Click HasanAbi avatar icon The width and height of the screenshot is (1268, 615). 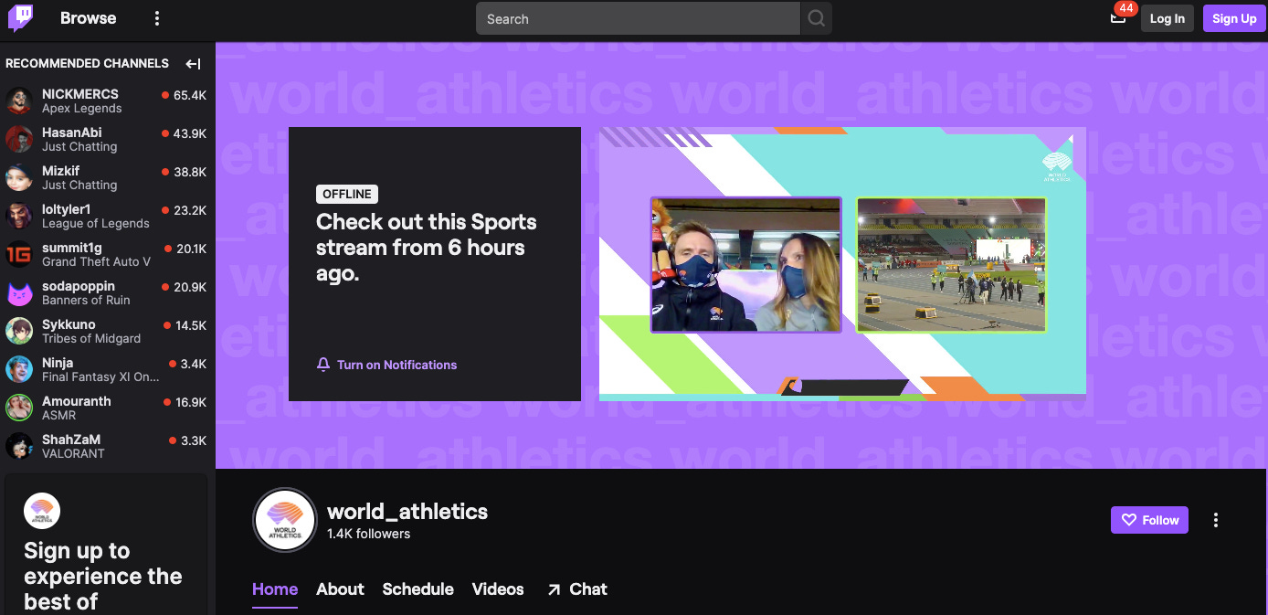19,139
